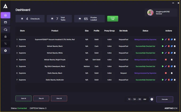Edit the Static Beanie, Multicolor task

point(166,80)
